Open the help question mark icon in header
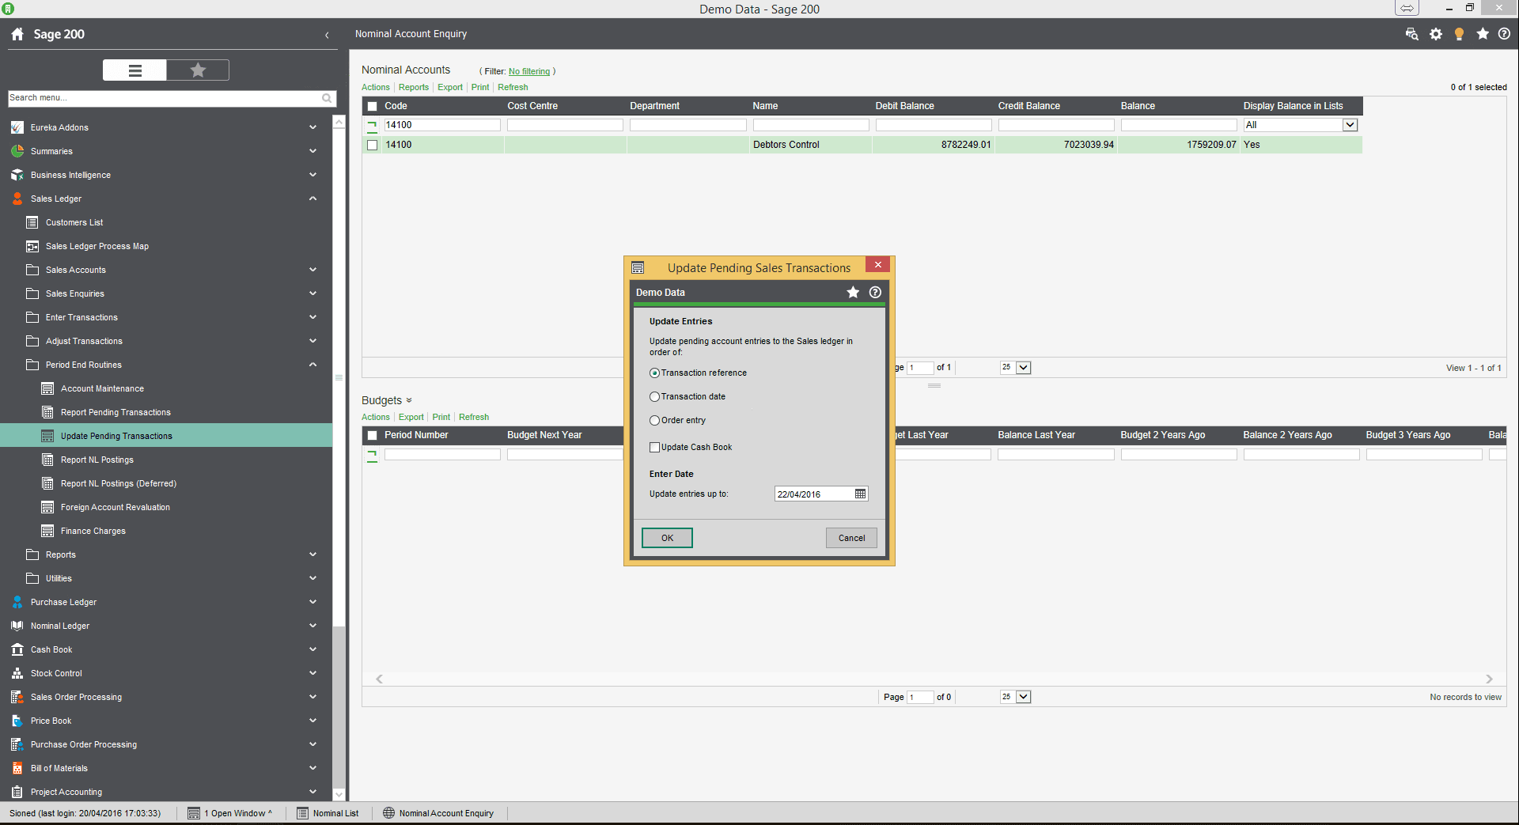 pos(1505,34)
